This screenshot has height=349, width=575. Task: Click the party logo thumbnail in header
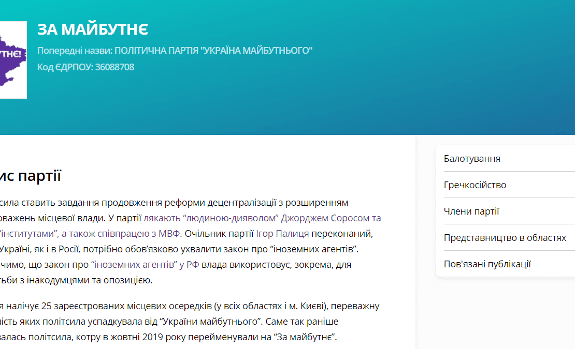coord(13,60)
